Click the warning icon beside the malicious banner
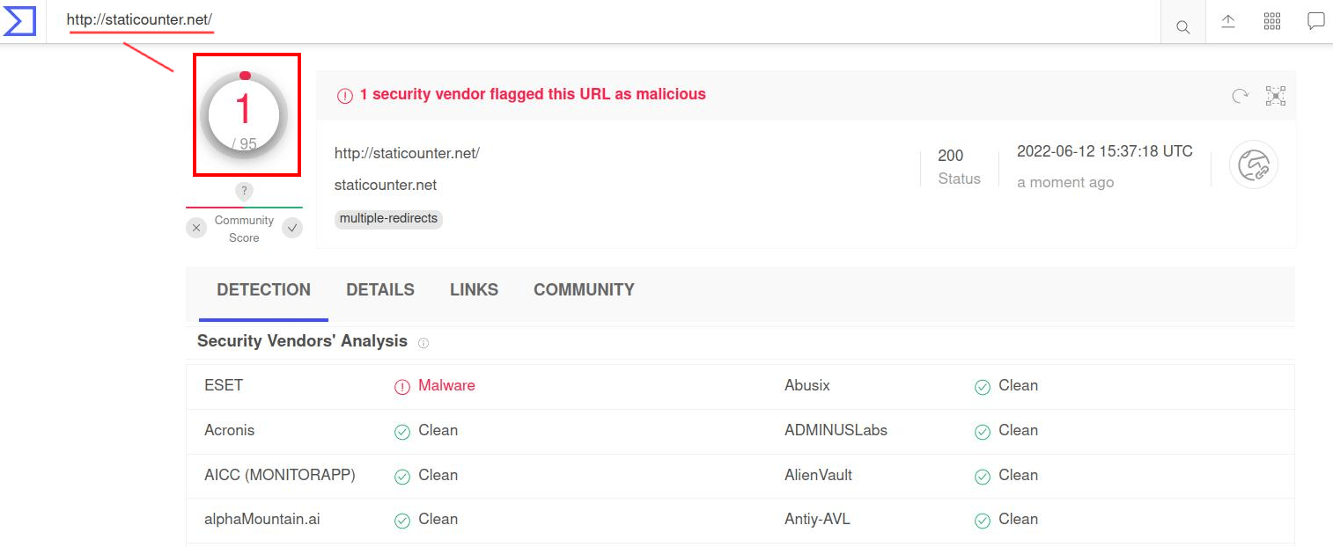 coord(344,95)
